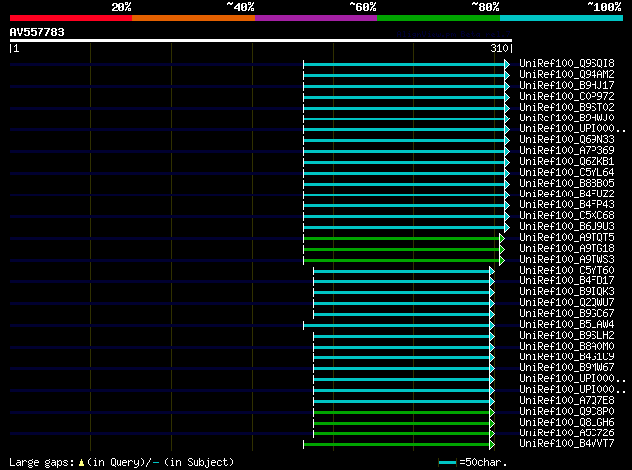Click the AV557783 query name label
632x470 pixels.
click(38, 32)
